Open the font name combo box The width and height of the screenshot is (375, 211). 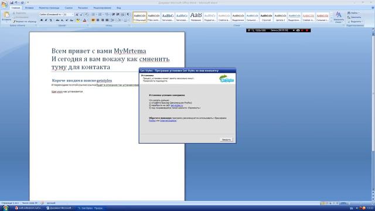50,15
